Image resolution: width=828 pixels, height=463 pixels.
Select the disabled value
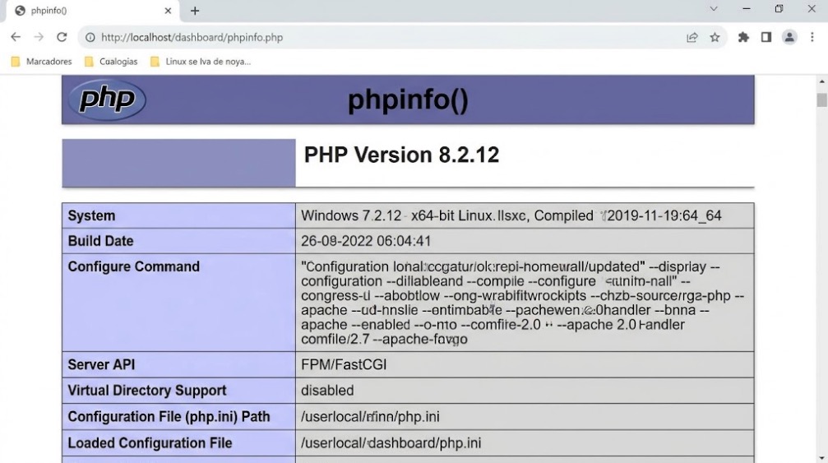point(327,391)
